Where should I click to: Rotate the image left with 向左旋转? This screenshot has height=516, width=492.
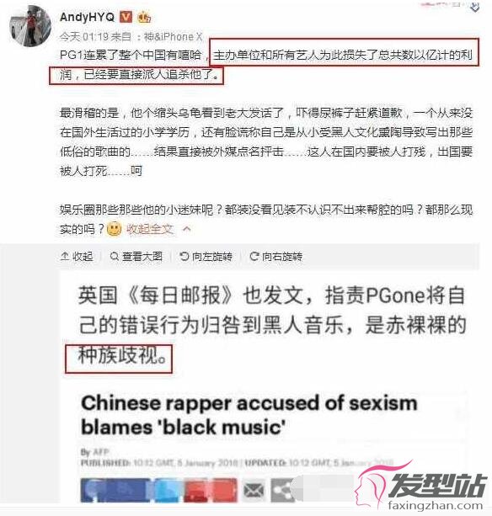[x=206, y=256]
